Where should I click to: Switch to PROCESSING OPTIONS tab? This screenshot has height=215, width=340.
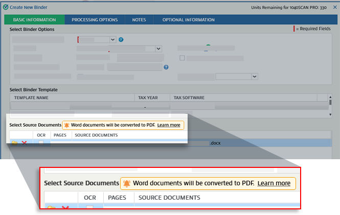coord(95,20)
